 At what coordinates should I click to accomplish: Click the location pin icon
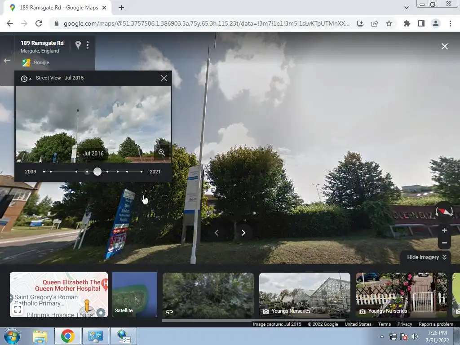pyautogui.click(x=78, y=45)
